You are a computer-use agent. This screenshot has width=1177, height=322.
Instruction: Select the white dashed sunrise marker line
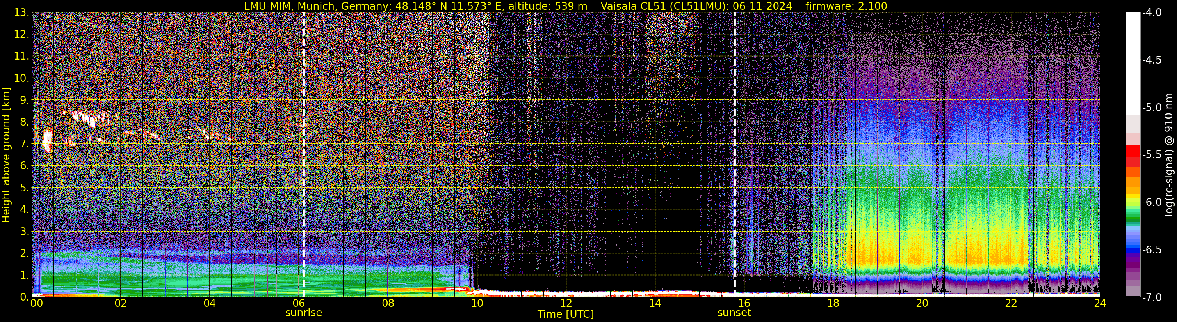point(304,154)
